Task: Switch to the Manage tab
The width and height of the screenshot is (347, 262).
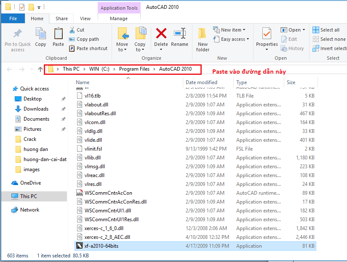Action: pos(119,19)
